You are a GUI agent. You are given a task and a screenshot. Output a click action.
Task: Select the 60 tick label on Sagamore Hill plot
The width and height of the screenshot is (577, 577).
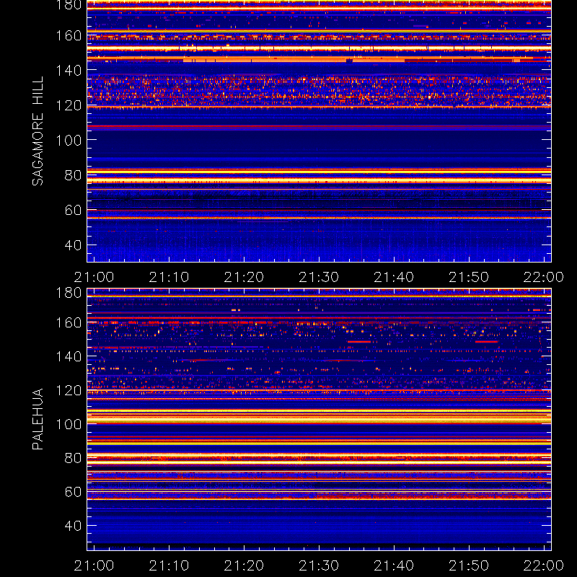73,210
